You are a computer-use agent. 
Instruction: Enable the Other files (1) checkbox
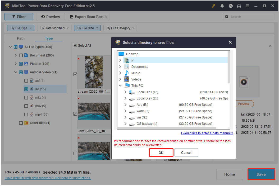point(21,123)
